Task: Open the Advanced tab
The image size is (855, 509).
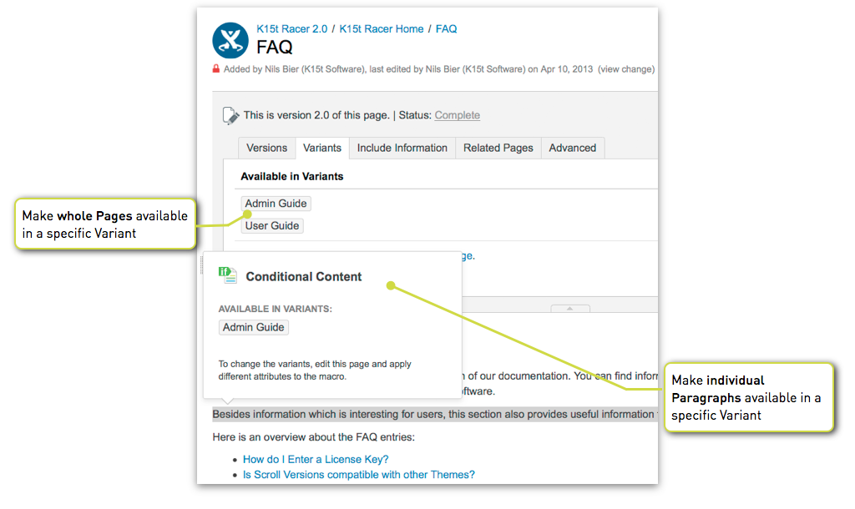Action: (573, 148)
